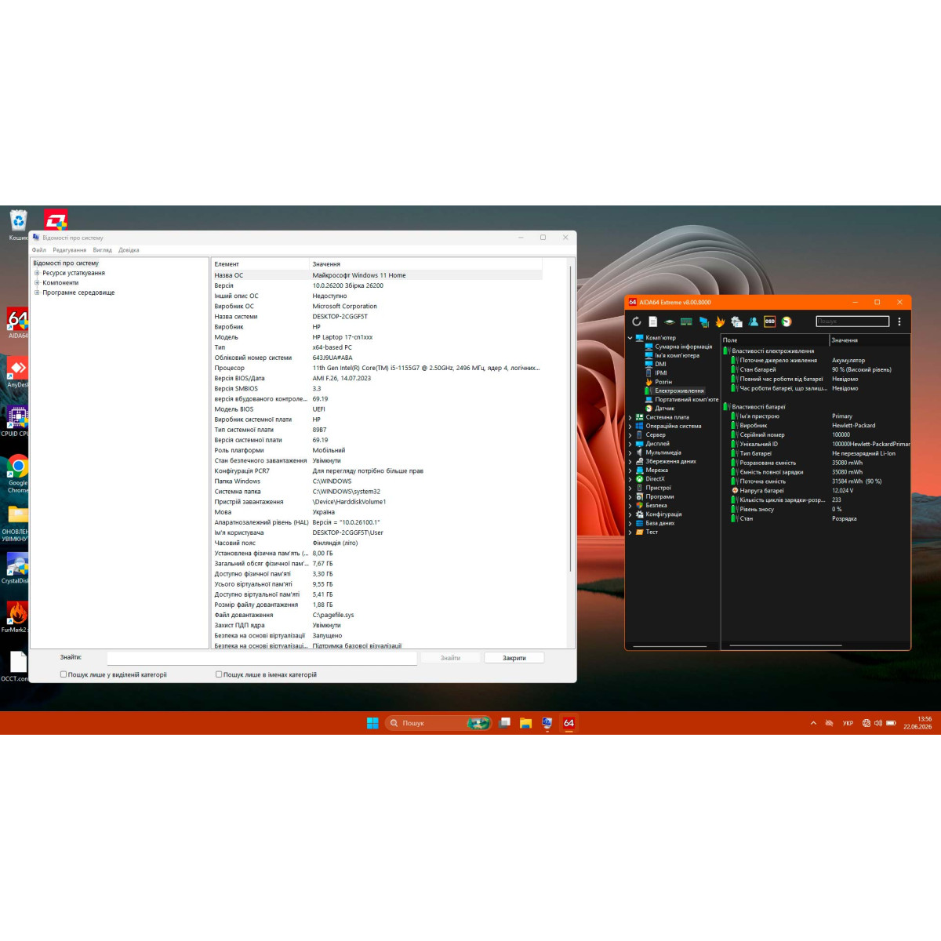Click the 'Елемент' column header
This screenshot has height=941, width=941.
pos(260,264)
